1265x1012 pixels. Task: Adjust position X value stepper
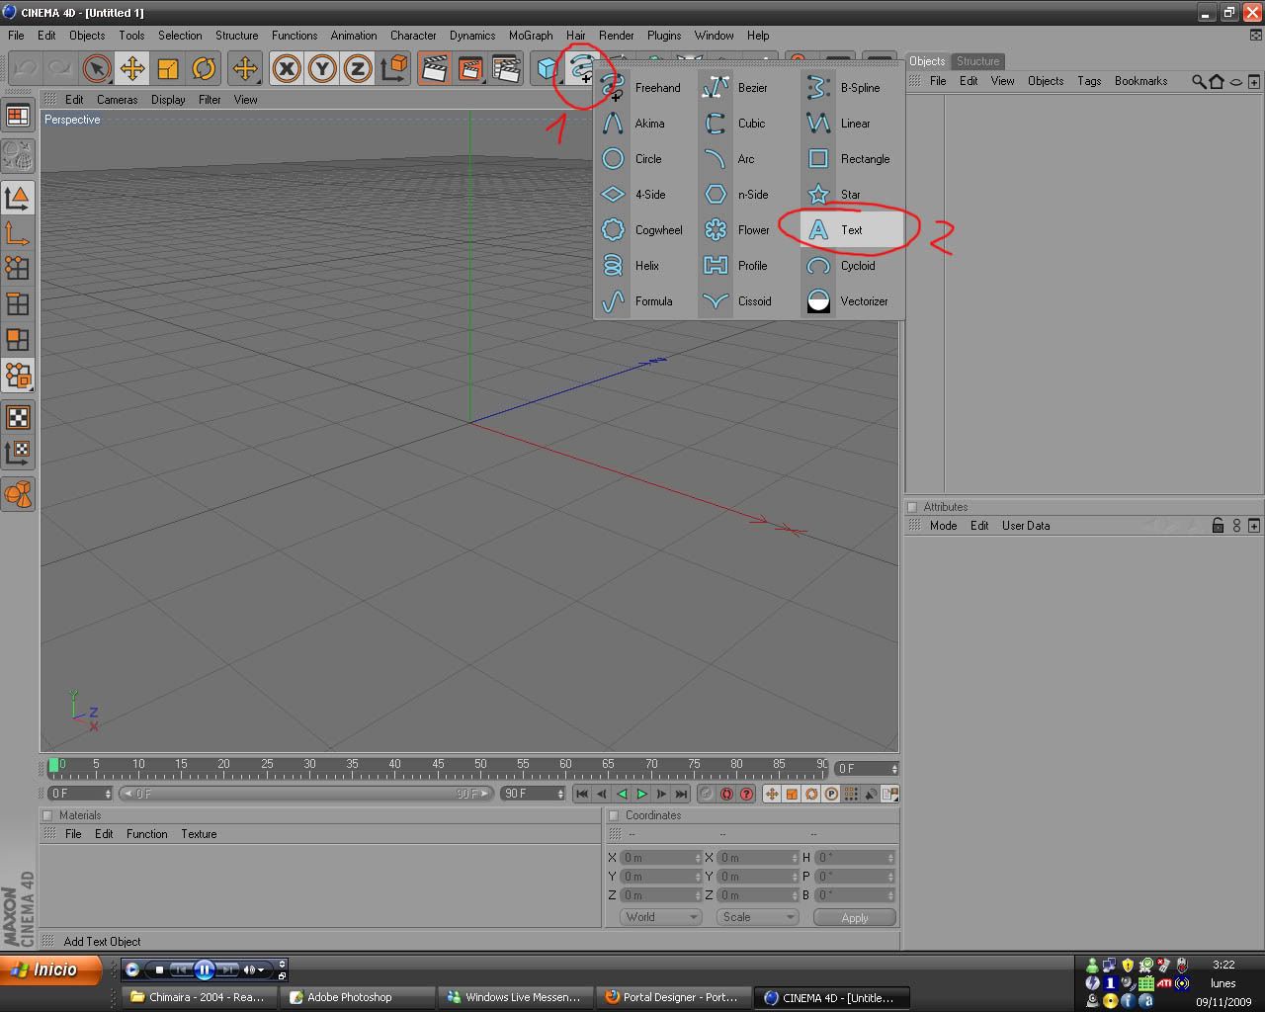pyautogui.click(x=698, y=858)
